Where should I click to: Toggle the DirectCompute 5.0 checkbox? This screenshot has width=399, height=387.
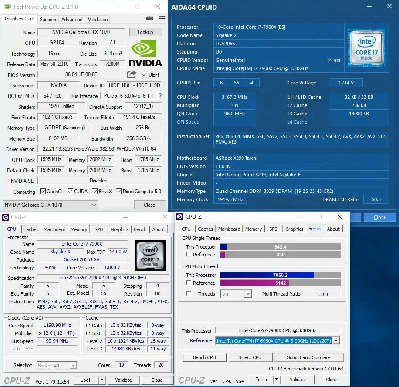118,191
